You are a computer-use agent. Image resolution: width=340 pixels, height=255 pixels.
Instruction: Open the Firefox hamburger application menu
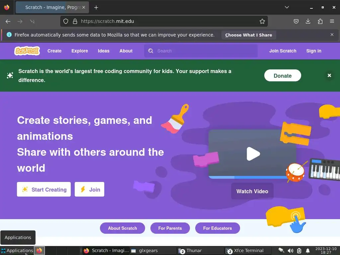332,21
